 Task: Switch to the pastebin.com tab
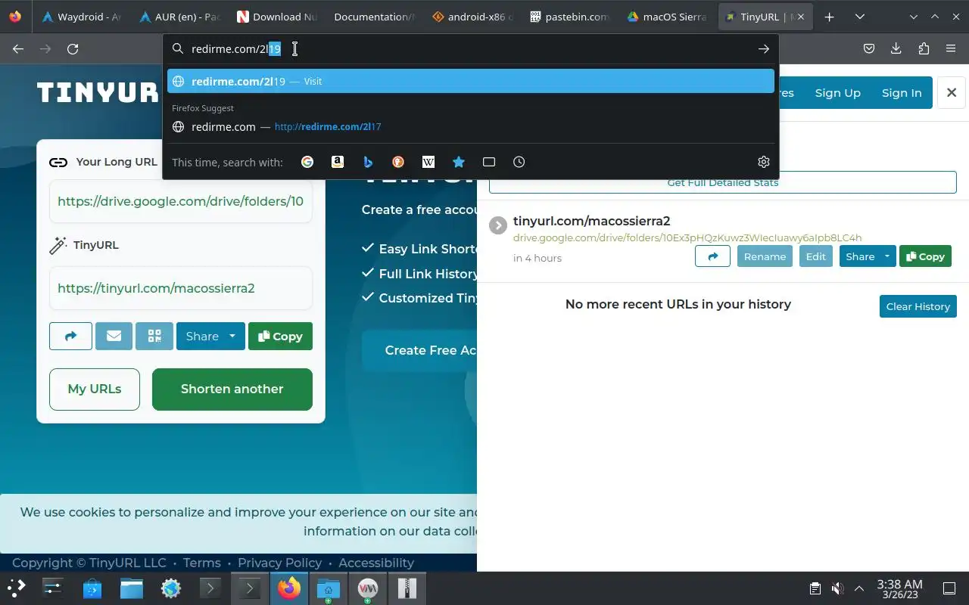[569, 17]
